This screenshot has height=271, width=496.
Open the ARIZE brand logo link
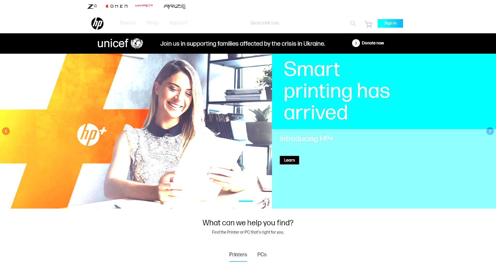(175, 6)
